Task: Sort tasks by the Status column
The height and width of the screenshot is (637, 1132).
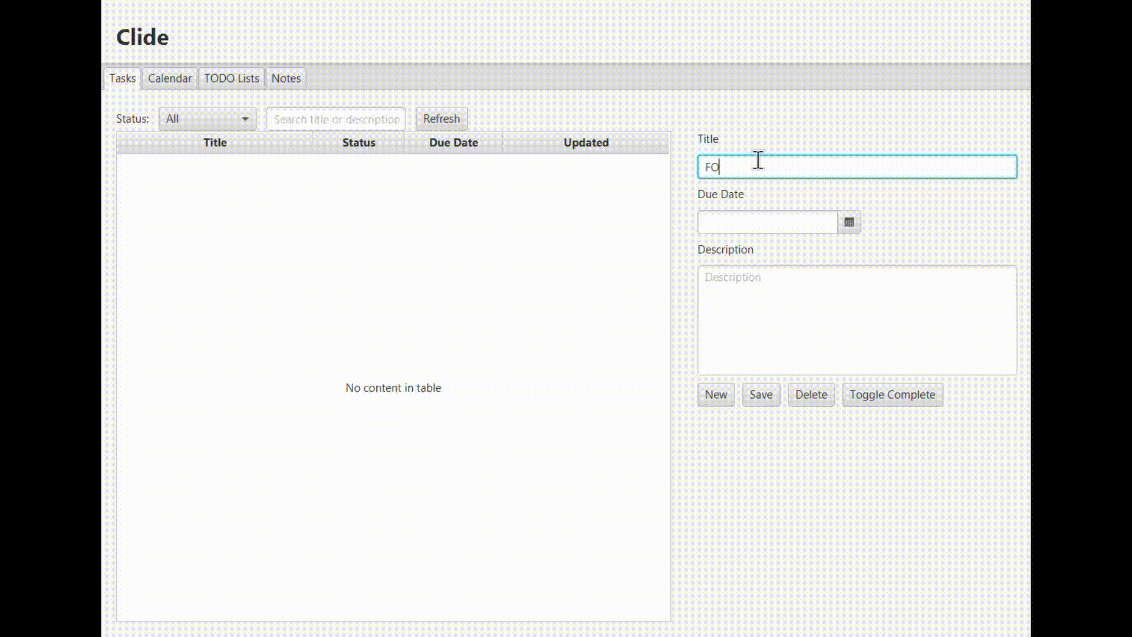Action: pos(358,142)
